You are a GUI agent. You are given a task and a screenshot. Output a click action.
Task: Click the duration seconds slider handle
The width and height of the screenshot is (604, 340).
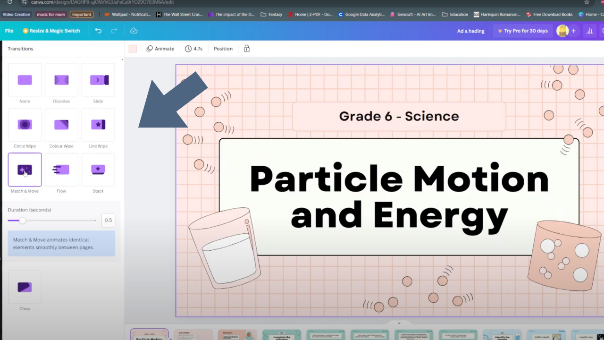[22, 221]
